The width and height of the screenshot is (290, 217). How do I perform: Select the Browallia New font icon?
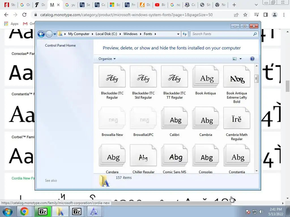[x=112, y=118]
